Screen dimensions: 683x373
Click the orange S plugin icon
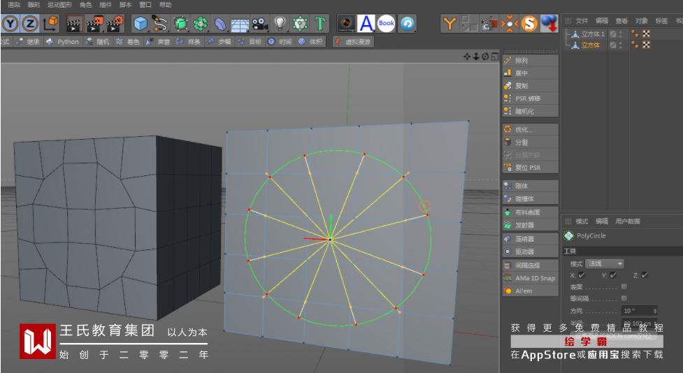pyautogui.click(x=529, y=24)
